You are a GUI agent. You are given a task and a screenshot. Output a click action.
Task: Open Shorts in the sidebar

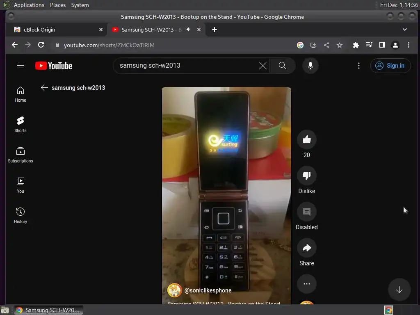(x=21, y=125)
